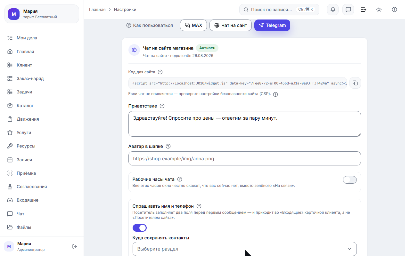Image resolution: width=410 pixels, height=256 pixels.
Task: Click the widget script code field
Action: (x=238, y=83)
